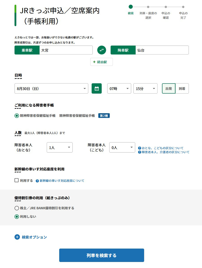Select the 利用しない radio button
202x268 pixels.
click(x=17, y=217)
